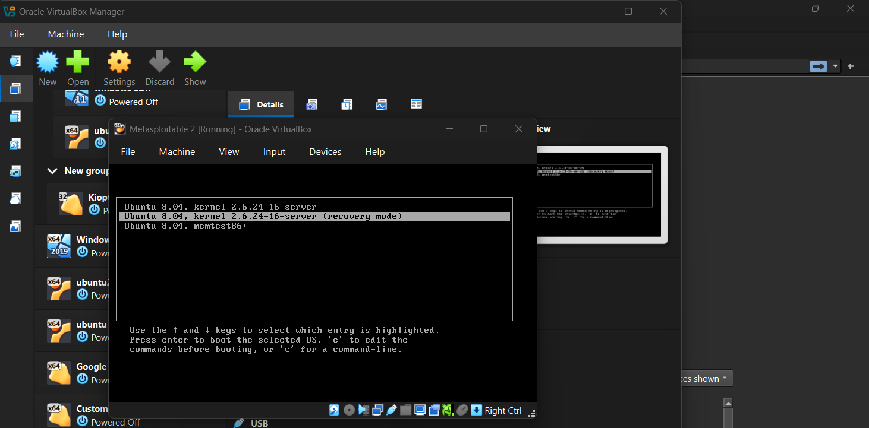Image resolution: width=869 pixels, height=428 pixels.
Task: Switch to the Details tab
Action: click(x=262, y=104)
